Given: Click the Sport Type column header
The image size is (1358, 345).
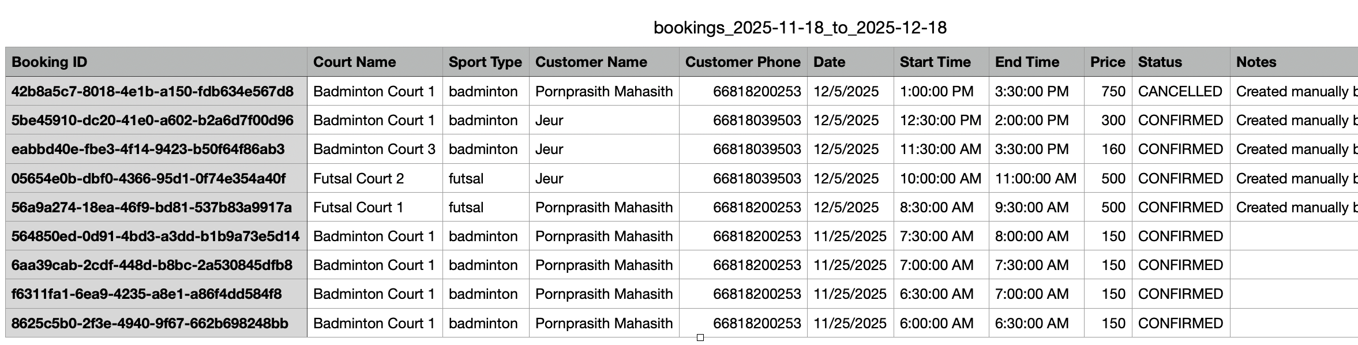Looking at the screenshot, I should 485,62.
